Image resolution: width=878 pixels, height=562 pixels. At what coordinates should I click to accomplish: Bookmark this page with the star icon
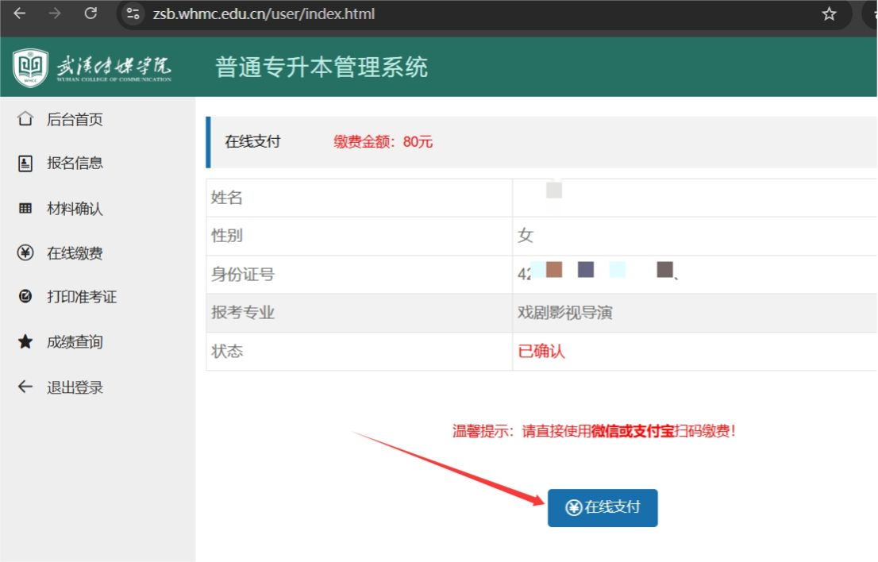pyautogui.click(x=829, y=13)
